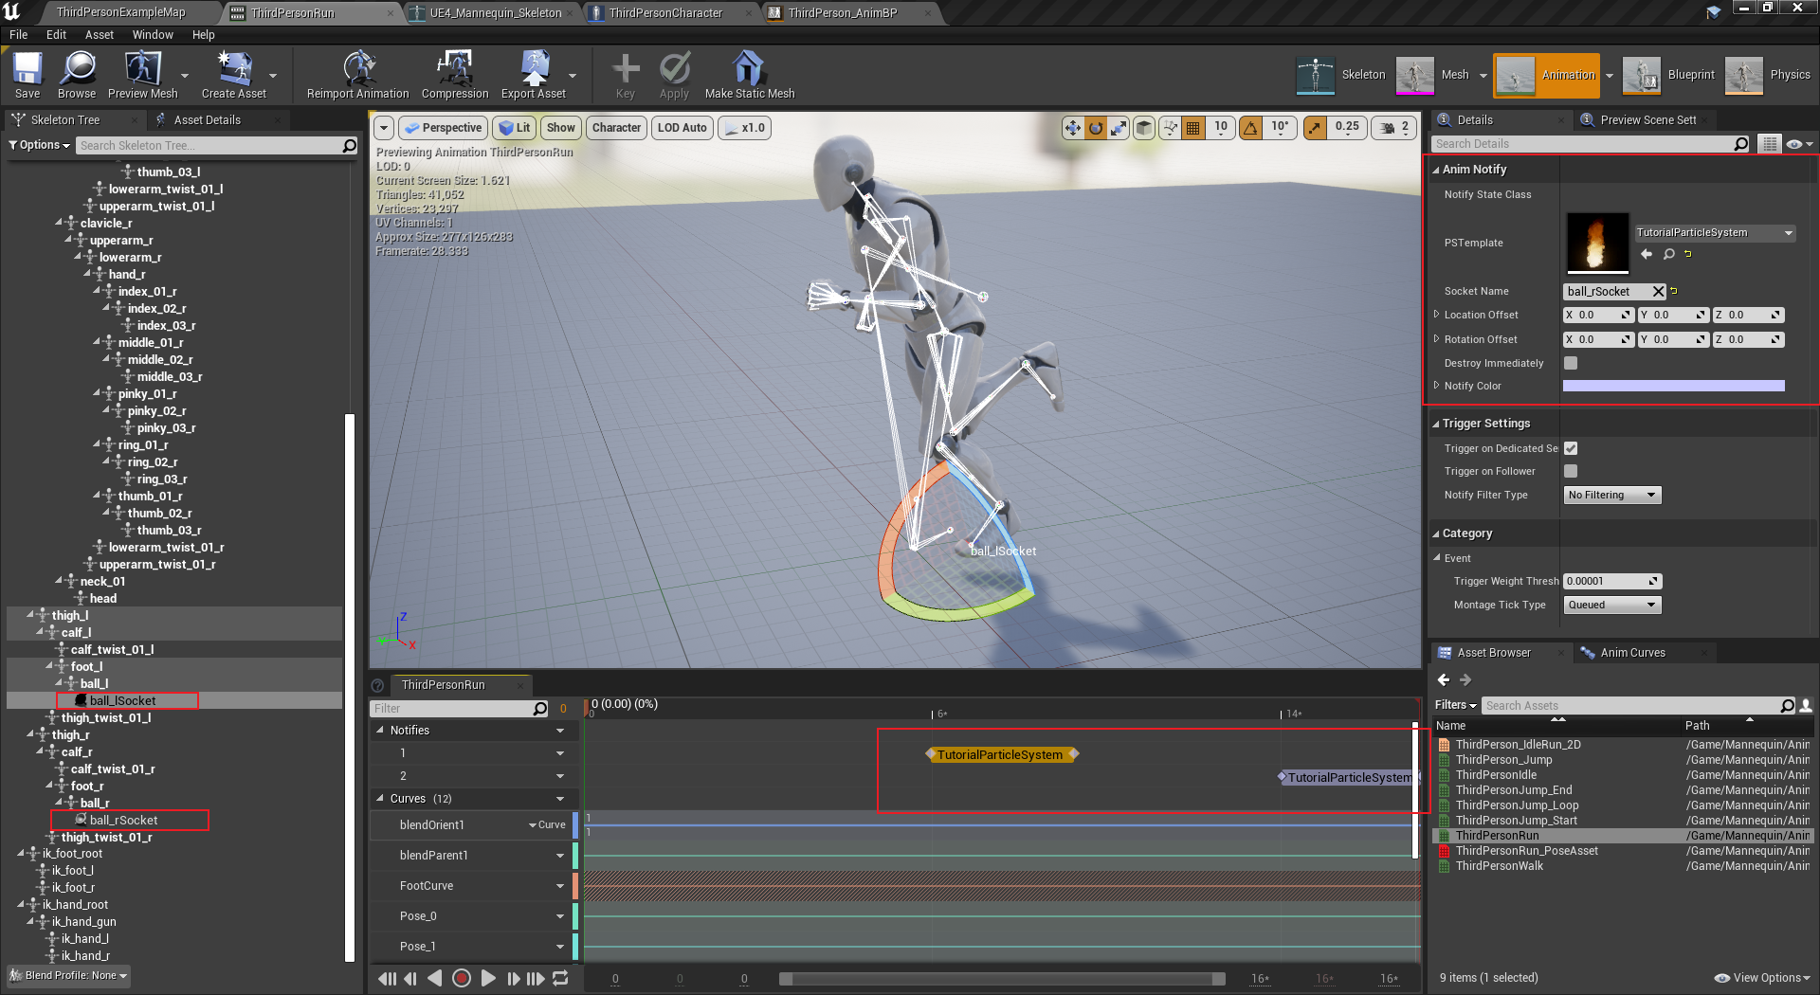Viewport: 1820px width, 995px height.
Task: Open the File menu
Action: [x=18, y=35]
